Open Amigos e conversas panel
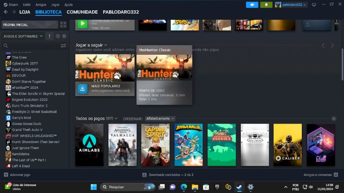 (x=318, y=175)
